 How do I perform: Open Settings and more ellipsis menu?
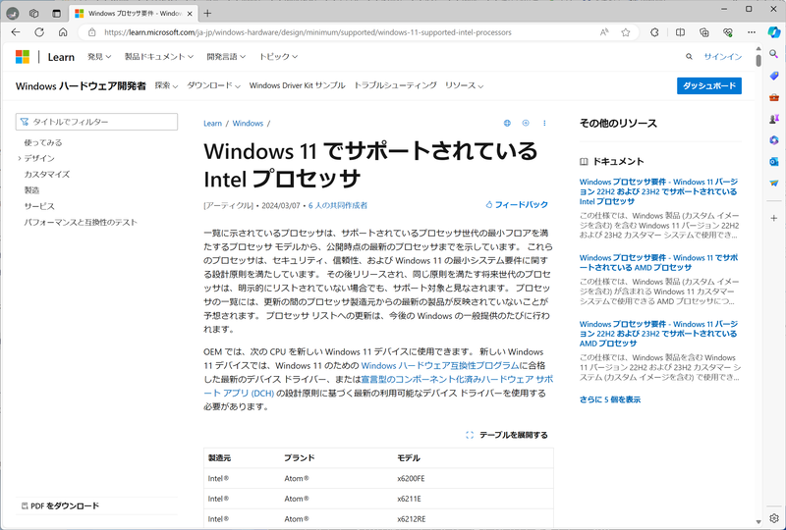click(752, 32)
